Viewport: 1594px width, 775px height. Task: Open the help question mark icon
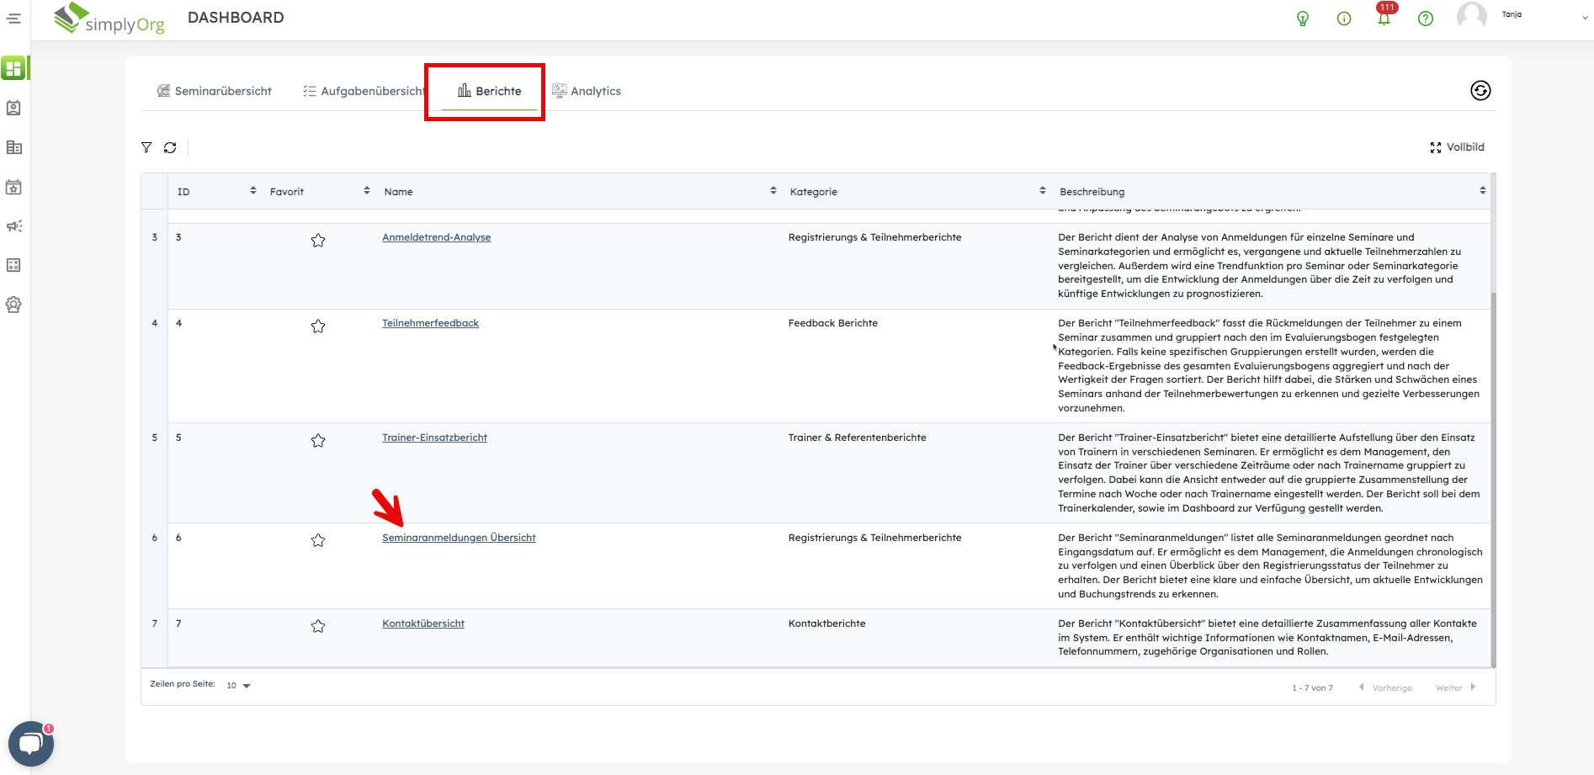point(1425,19)
